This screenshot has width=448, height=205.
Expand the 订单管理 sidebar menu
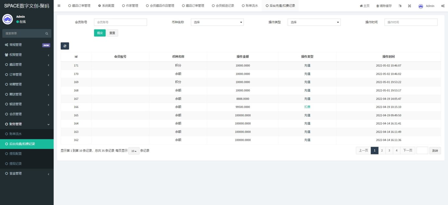pyautogui.click(x=27, y=74)
